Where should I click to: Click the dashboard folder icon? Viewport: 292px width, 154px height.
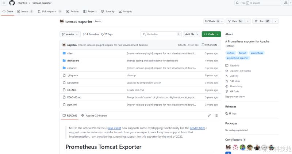click(x=64, y=61)
